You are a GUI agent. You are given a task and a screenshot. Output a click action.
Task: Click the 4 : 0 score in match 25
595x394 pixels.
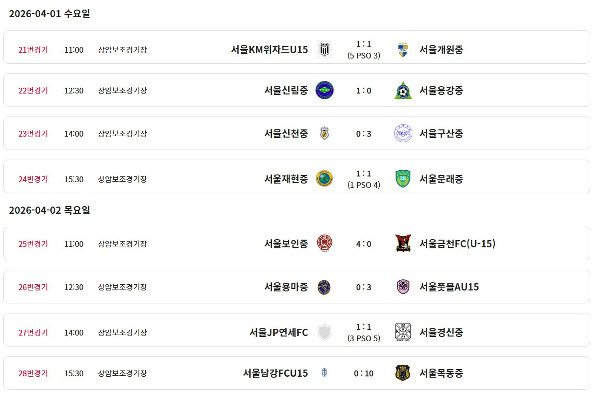click(x=364, y=243)
